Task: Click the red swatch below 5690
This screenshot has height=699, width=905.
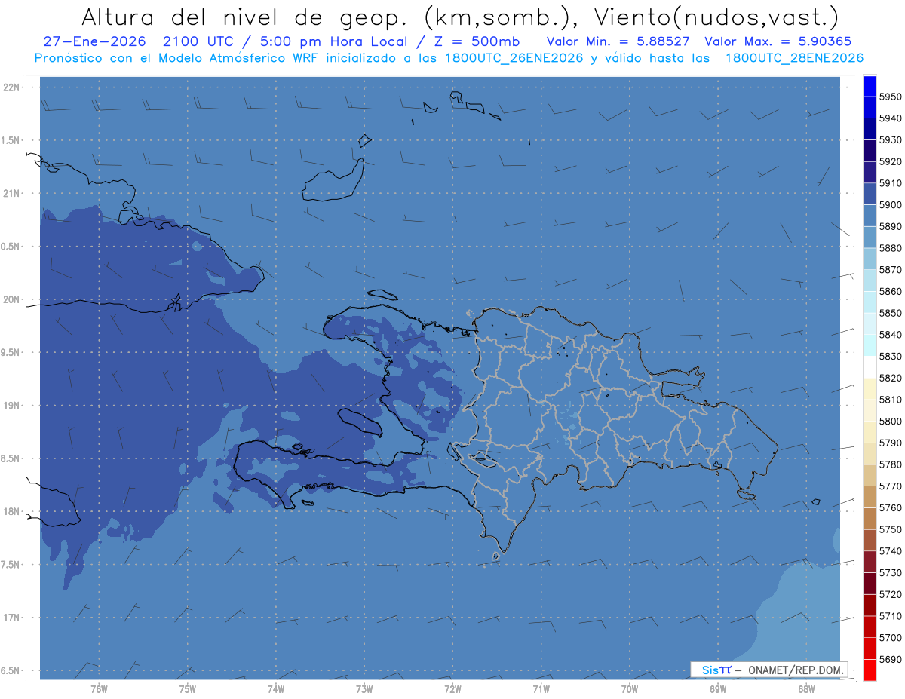Action: pyautogui.click(x=869, y=670)
